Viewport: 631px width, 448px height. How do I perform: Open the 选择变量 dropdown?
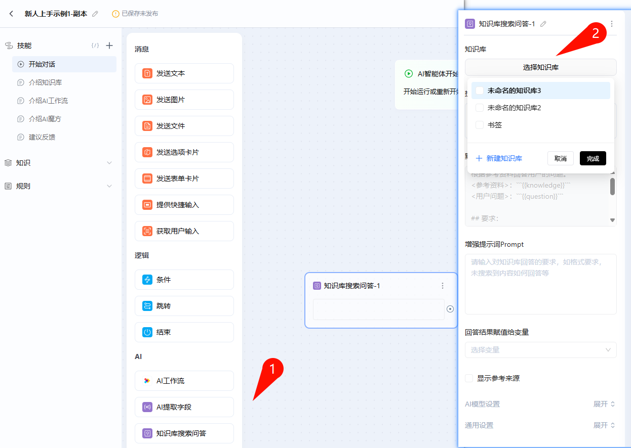[x=541, y=350]
